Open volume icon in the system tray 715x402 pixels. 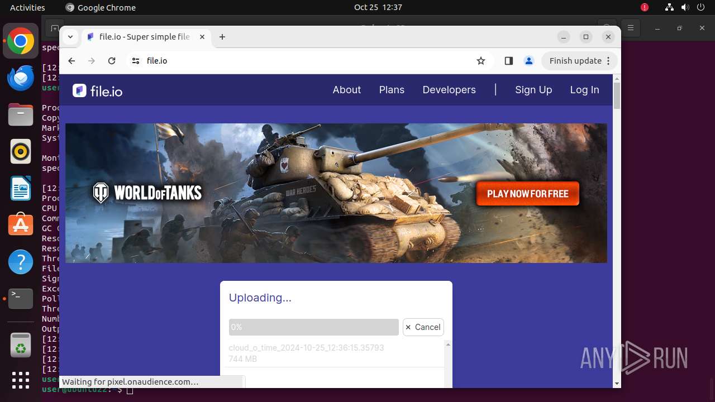click(x=685, y=7)
